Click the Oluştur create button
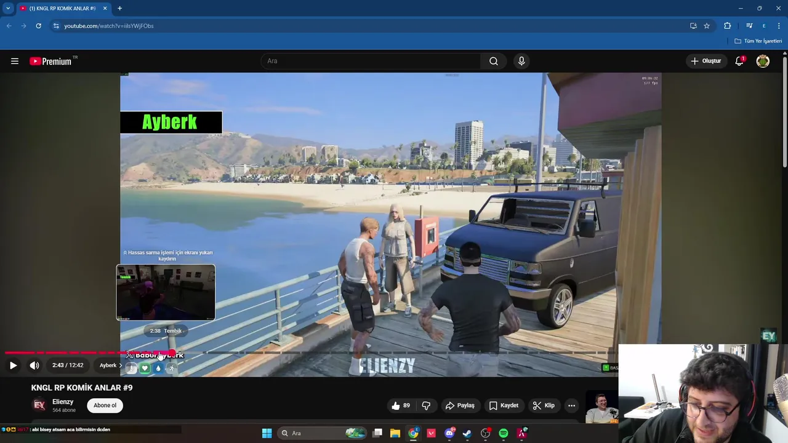The height and width of the screenshot is (443, 788). pos(706,61)
